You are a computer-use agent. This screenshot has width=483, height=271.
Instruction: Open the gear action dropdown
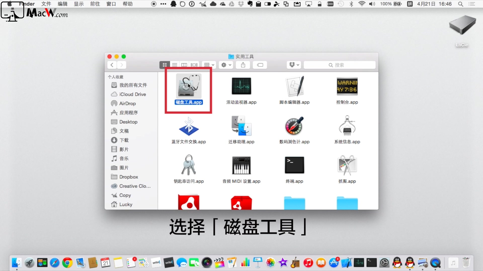point(226,65)
